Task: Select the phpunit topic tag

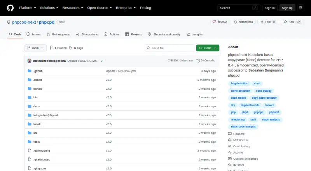Action: [274, 112]
